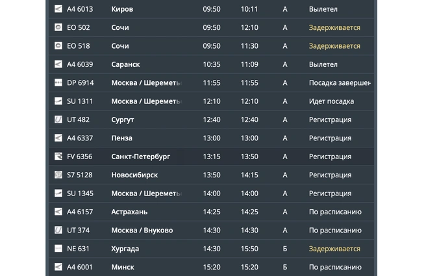Click the S7 airline icon for S7 5128
Screen dimensions: 426x276
58,175
